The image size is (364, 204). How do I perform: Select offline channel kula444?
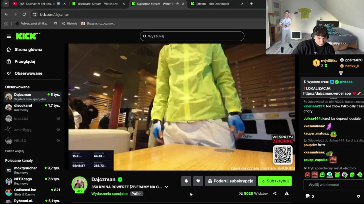[33, 119]
